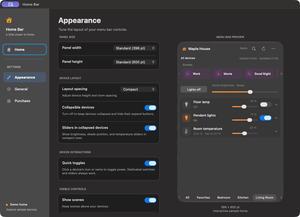Turn on the Floor lamp power switch
This screenshot has width=300, height=217.
point(265,104)
